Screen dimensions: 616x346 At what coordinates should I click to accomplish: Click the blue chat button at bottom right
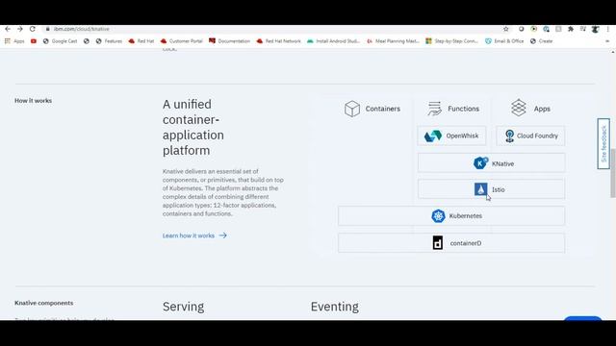click(583, 318)
